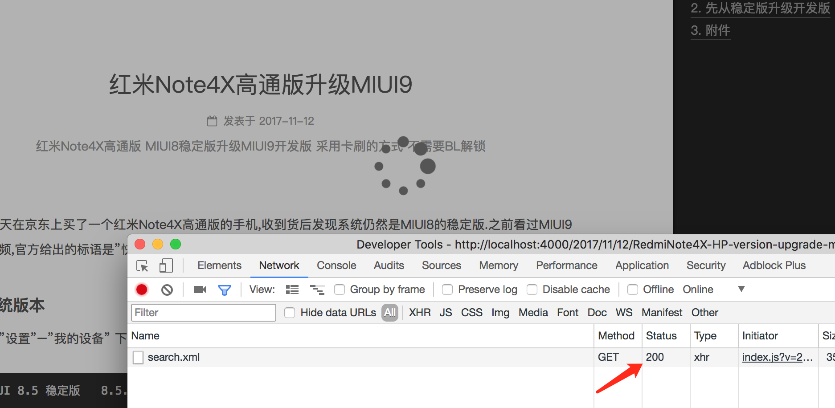Close the Developer Tools window
This screenshot has height=408, width=835.
[x=140, y=244]
